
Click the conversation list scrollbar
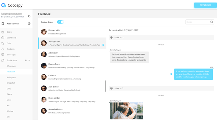[105, 86]
